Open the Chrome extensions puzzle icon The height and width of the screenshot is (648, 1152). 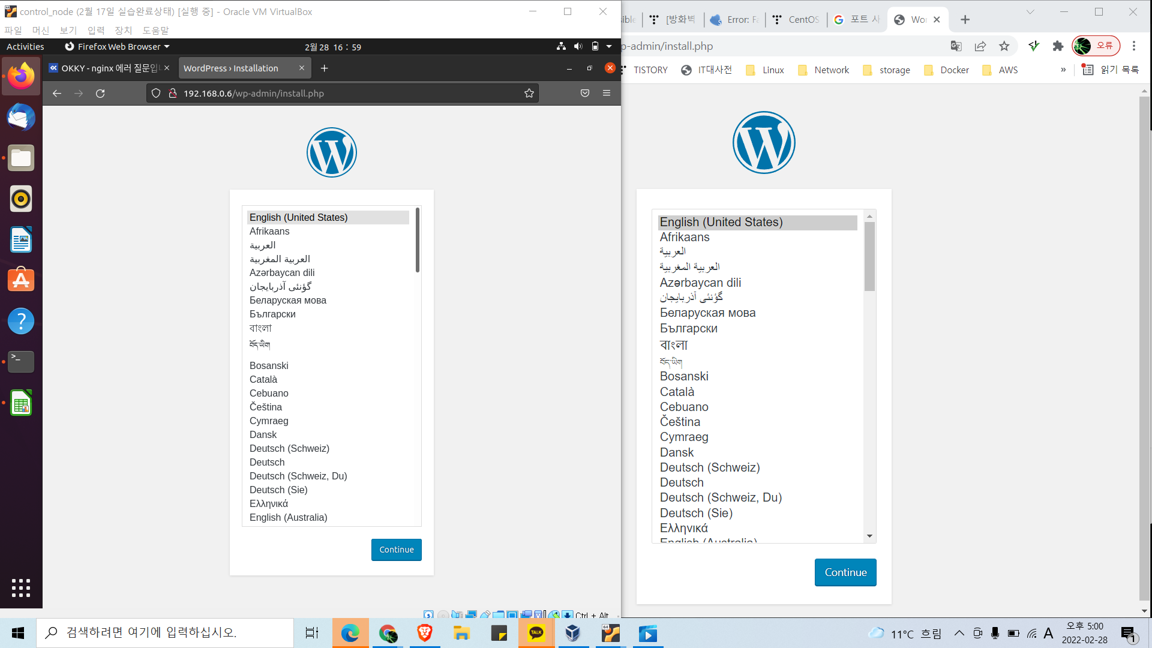[1058, 46]
